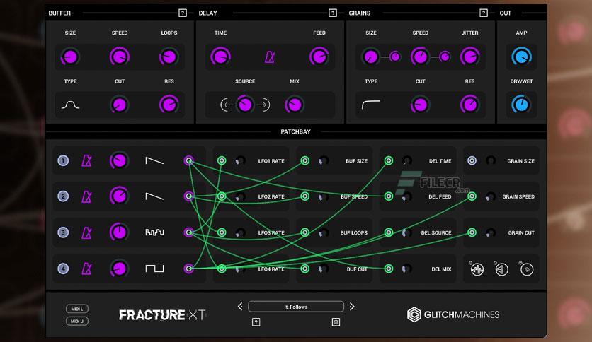Viewport: 592px width, 342px height.
Task: Click the Glitchmachines logo
Action: tap(453, 314)
